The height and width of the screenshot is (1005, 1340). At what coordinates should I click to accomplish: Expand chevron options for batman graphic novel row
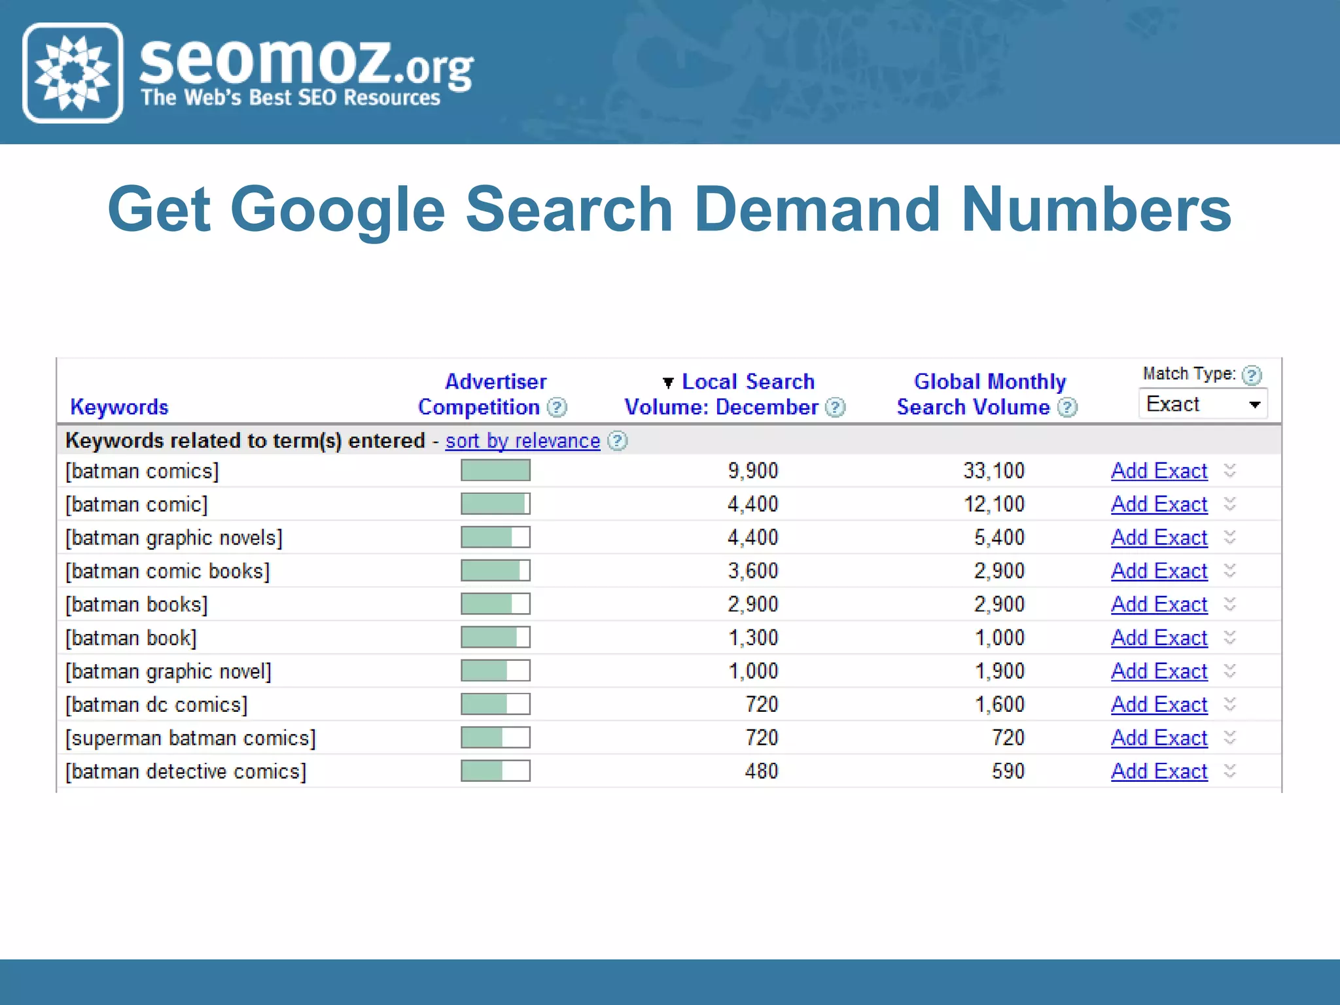pos(1230,671)
